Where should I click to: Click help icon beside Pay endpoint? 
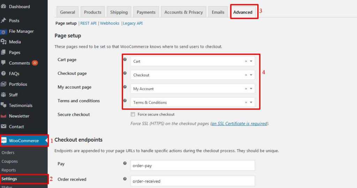[x=125, y=163]
